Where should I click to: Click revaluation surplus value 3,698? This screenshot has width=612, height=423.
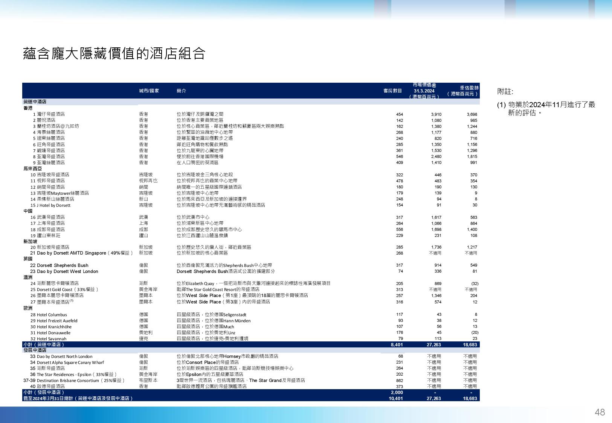472,114
